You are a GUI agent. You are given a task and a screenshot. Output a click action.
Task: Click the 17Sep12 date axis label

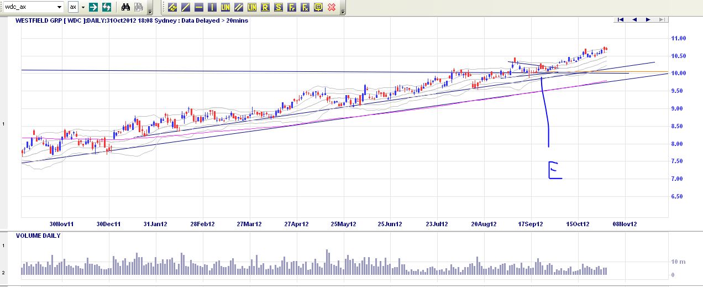click(x=531, y=224)
